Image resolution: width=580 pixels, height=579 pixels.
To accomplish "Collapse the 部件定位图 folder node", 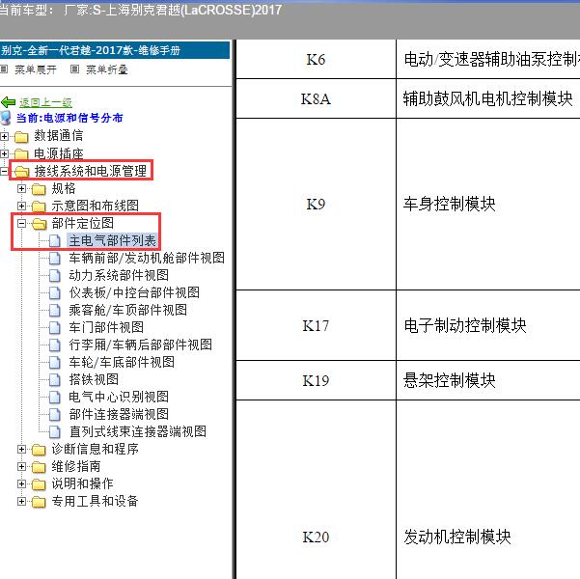I will (21, 223).
